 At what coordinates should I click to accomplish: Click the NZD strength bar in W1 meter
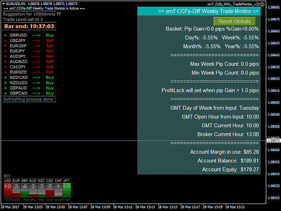[41, 190]
